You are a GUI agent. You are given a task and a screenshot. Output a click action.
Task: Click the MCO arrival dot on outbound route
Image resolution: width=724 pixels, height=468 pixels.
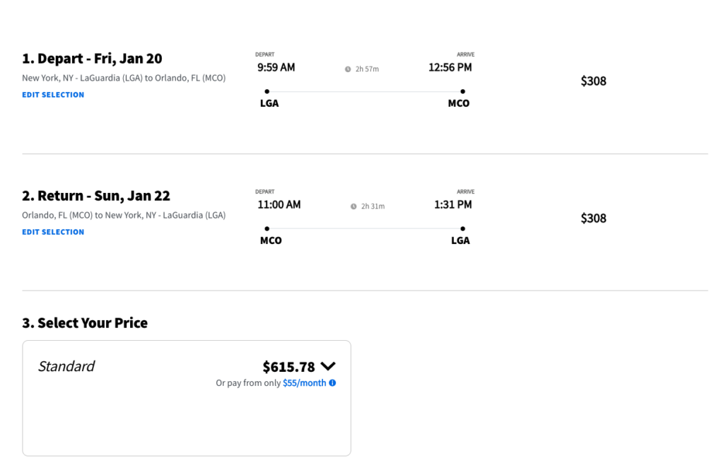pos(462,91)
